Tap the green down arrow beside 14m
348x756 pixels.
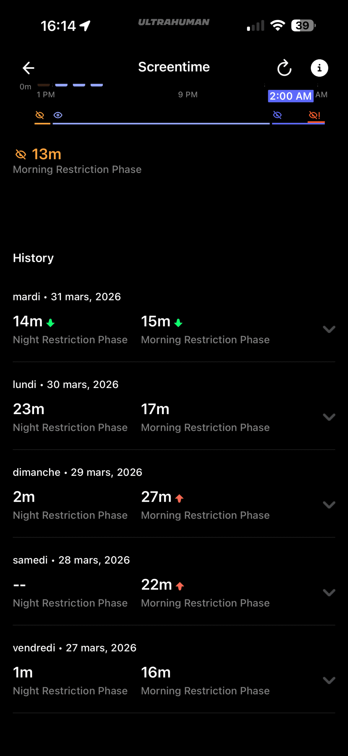pos(51,323)
